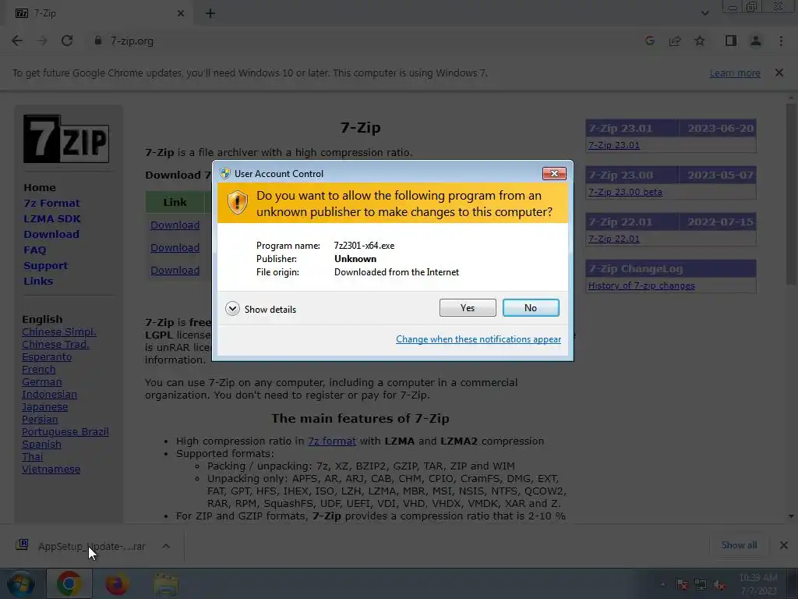This screenshot has width=798, height=599.
Task: Close the downloads bar
Action: click(784, 545)
